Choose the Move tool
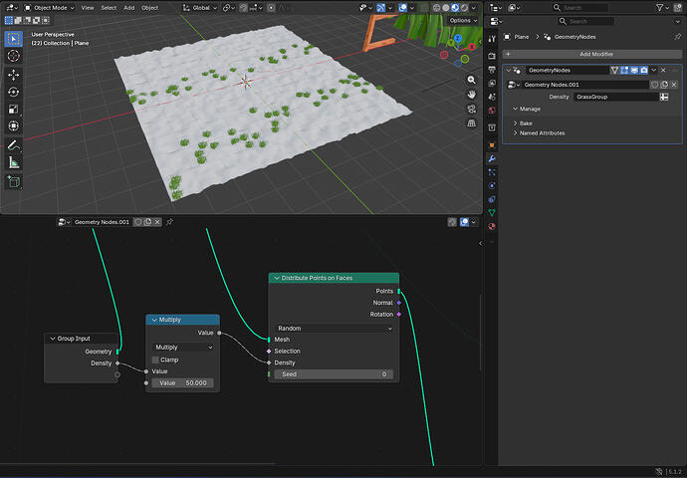687x478 pixels. tap(14, 75)
